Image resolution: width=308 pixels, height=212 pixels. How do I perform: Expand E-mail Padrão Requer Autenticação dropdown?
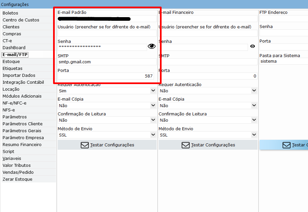pos(153,91)
